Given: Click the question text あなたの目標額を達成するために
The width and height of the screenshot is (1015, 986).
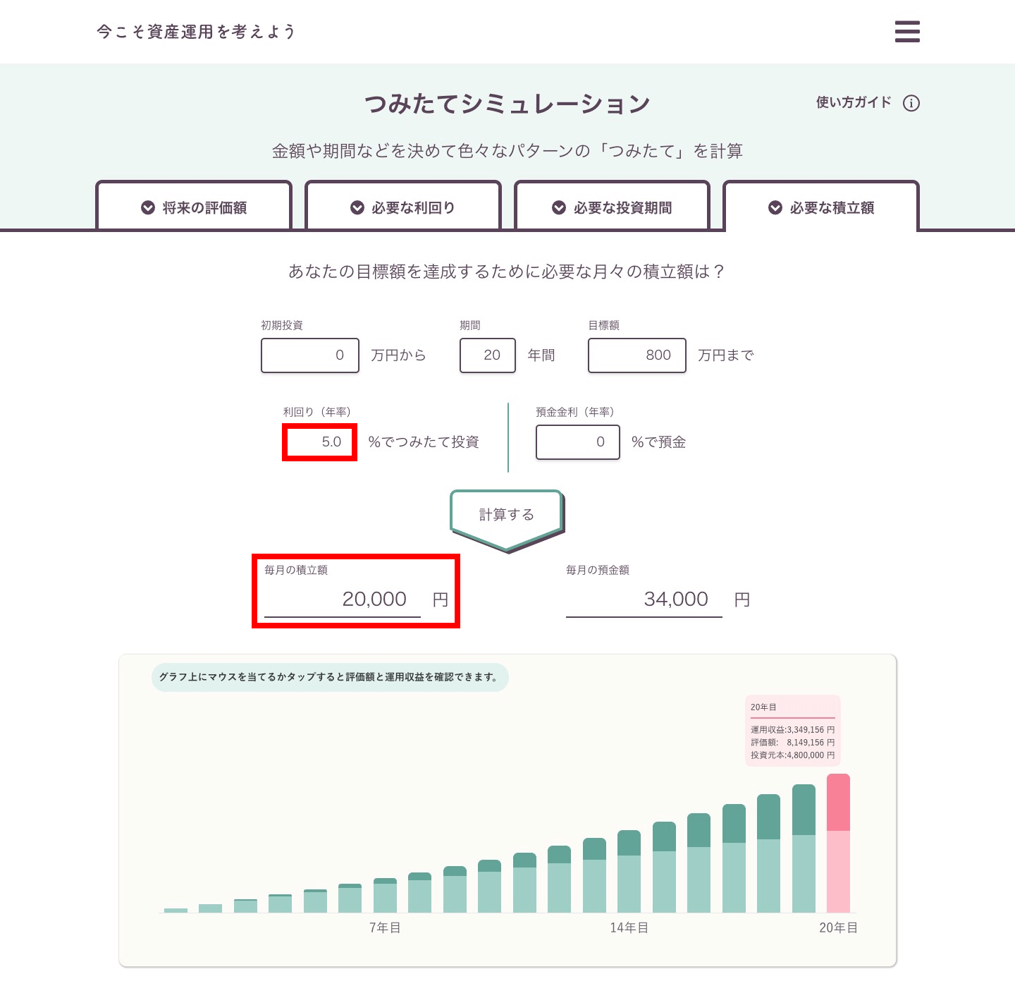Looking at the screenshot, I should point(507,272).
